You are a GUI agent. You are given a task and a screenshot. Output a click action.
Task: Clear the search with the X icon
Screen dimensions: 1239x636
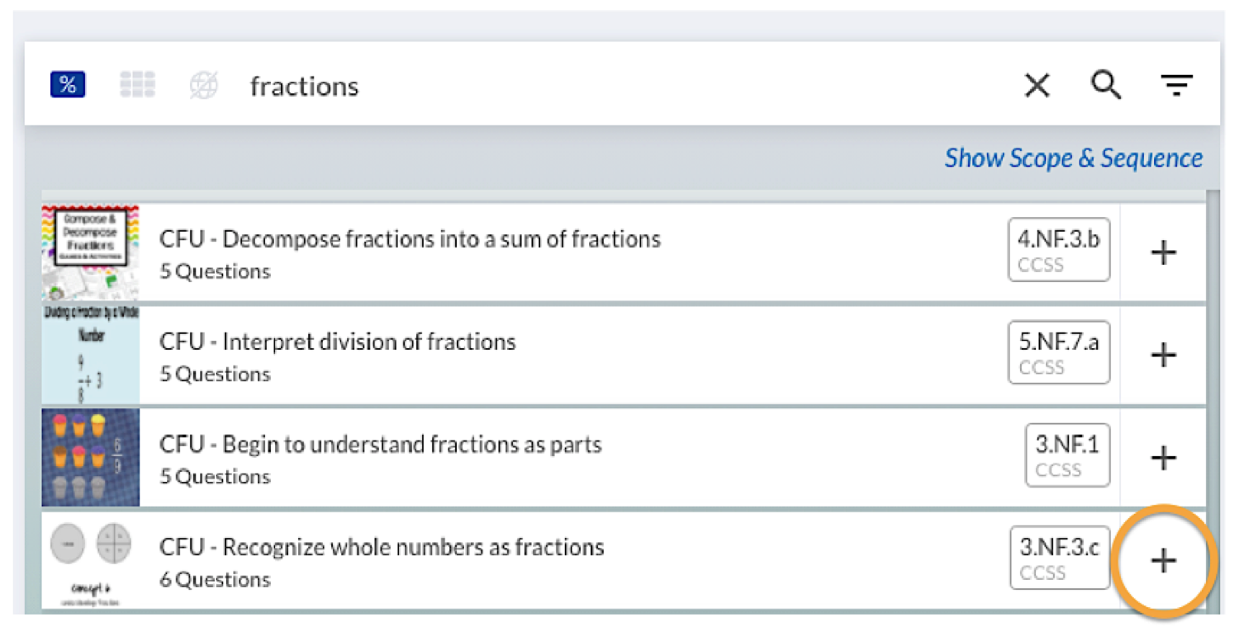click(x=1037, y=85)
